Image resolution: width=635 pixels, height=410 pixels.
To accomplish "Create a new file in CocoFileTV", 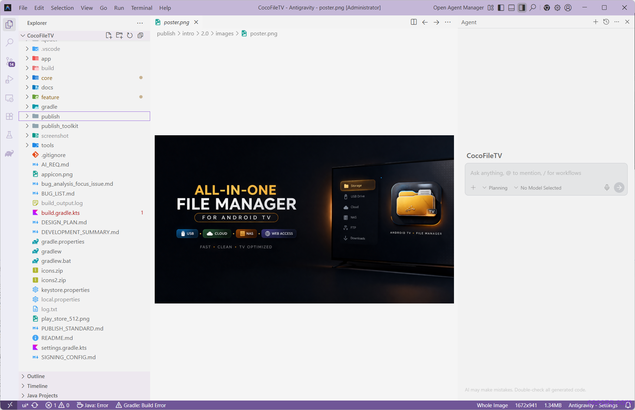I will 109,35.
